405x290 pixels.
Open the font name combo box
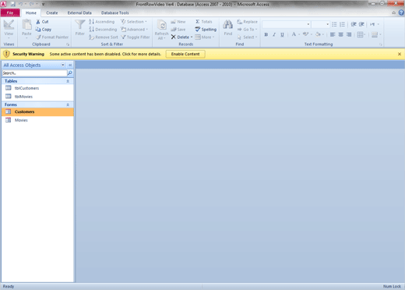[x=287, y=24]
